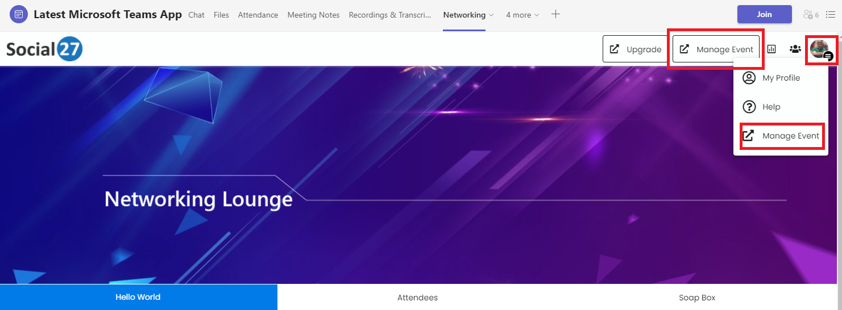
Task: Click the Teams calendar meeting icon
Action: click(x=19, y=15)
